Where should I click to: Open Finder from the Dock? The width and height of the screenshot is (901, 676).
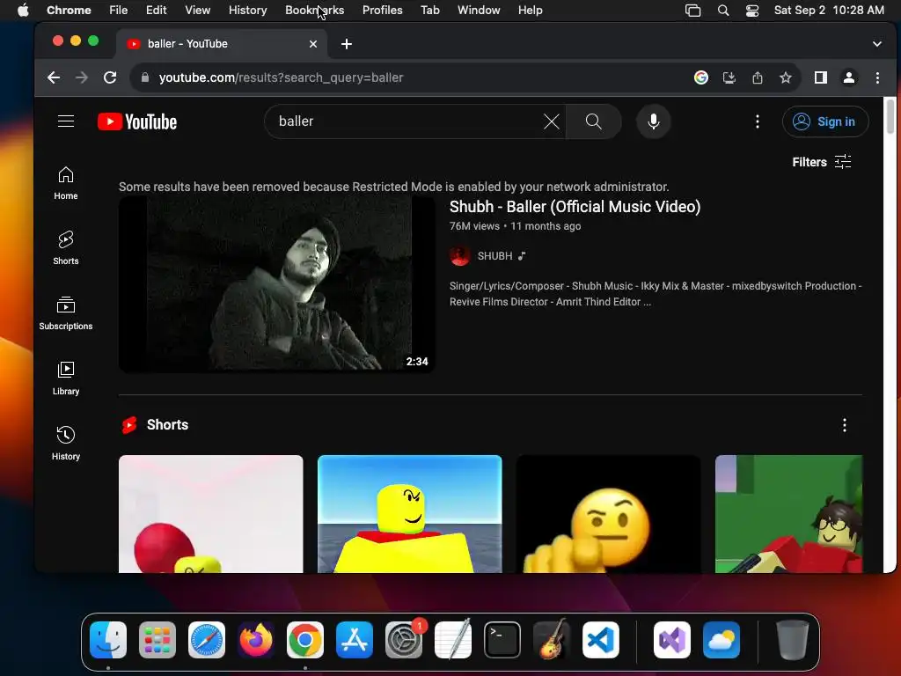pyautogui.click(x=108, y=640)
